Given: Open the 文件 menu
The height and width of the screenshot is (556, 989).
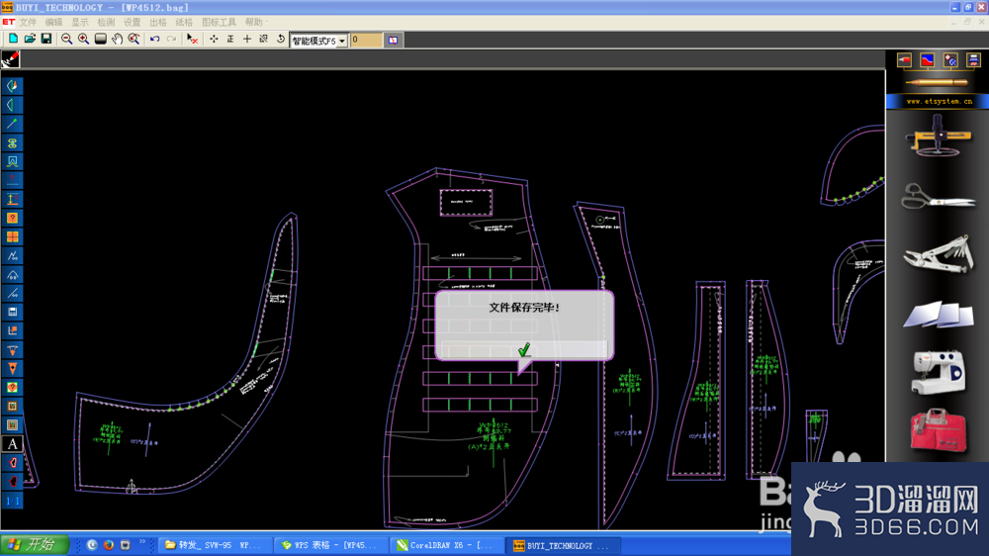Looking at the screenshot, I should click(x=28, y=22).
